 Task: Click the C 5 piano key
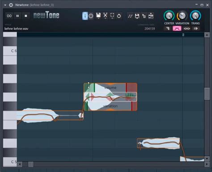(10, 162)
